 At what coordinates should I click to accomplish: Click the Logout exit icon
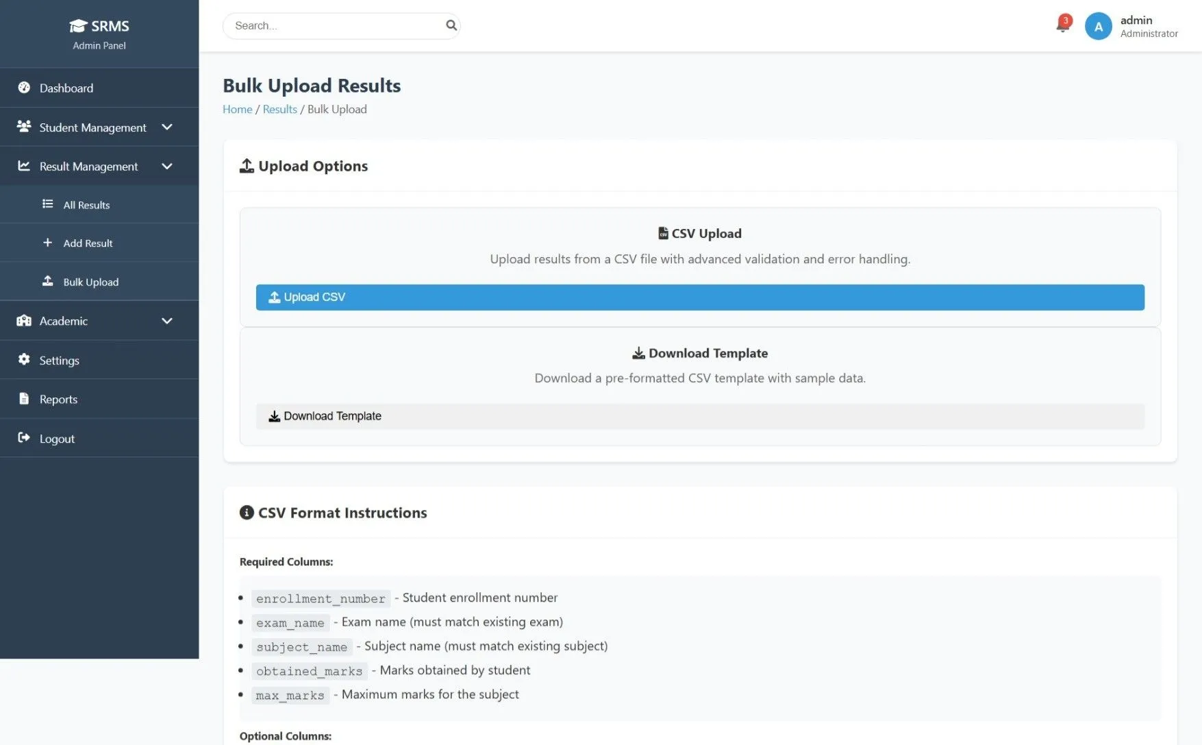24,438
